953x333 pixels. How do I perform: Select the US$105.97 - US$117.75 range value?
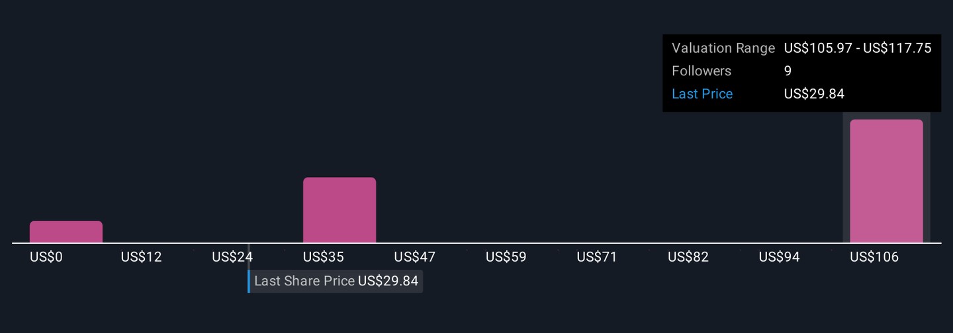(858, 48)
